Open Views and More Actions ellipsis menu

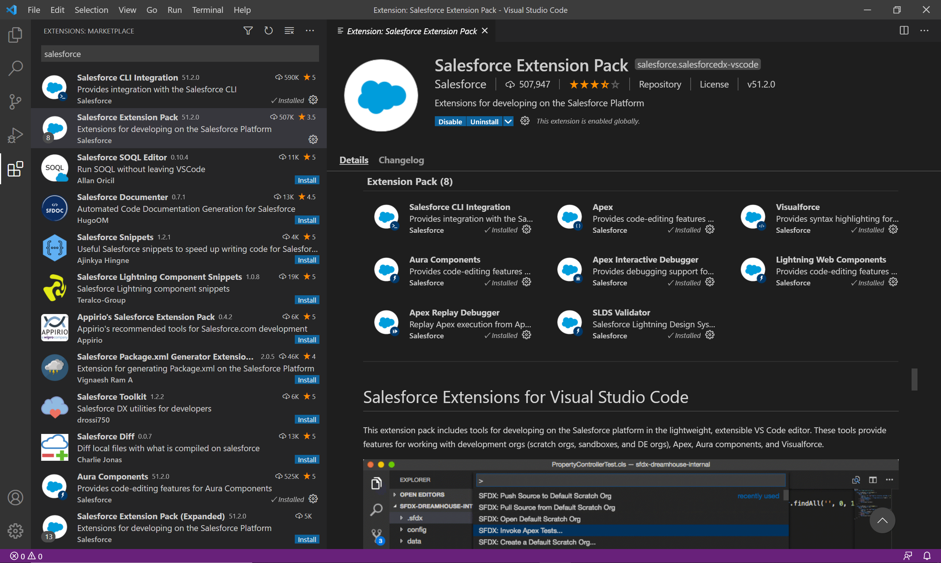pos(310,31)
